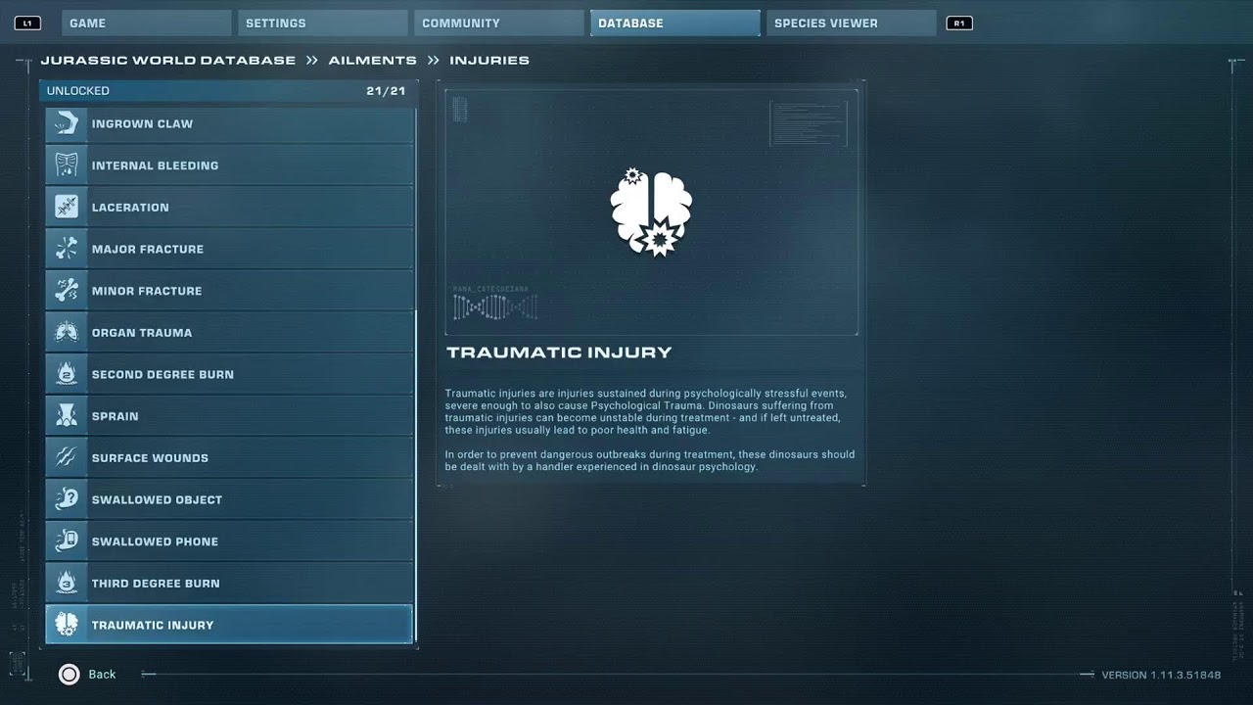Click the paragraph starting 'Traumatic injuries are injuries'
The height and width of the screenshot is (705, 1253).
646,411
